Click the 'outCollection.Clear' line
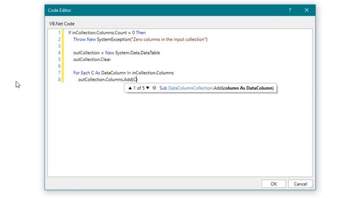The width and height of the screenshot is (353, 198). (x=92, y=59)
